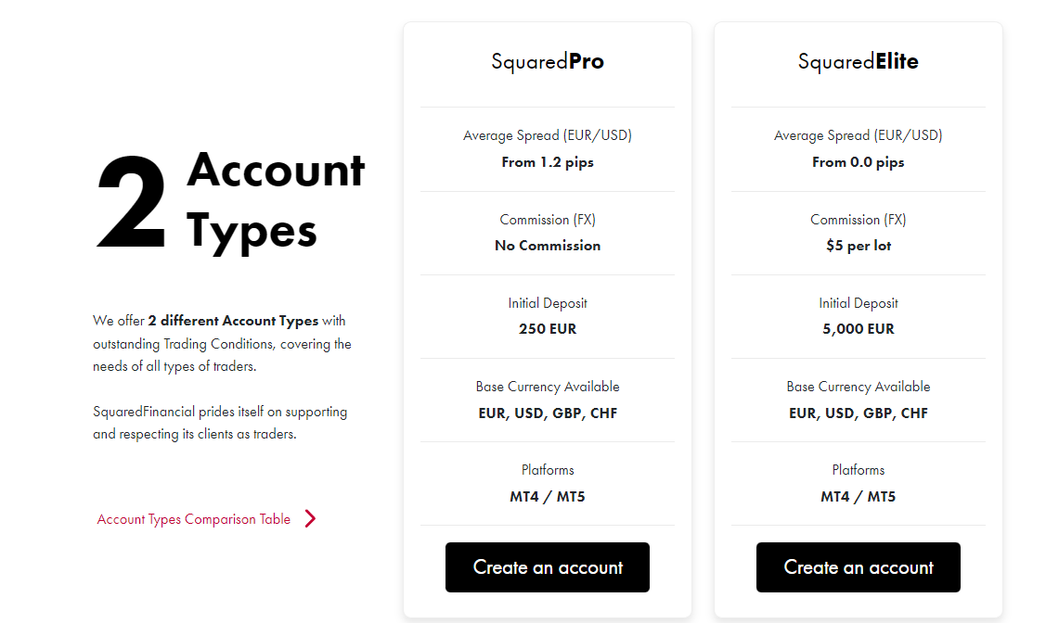Click the 'No Commission' text
The image size is (1046, 623).
547,246
